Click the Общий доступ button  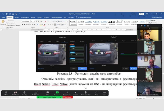tap(157, 17)
